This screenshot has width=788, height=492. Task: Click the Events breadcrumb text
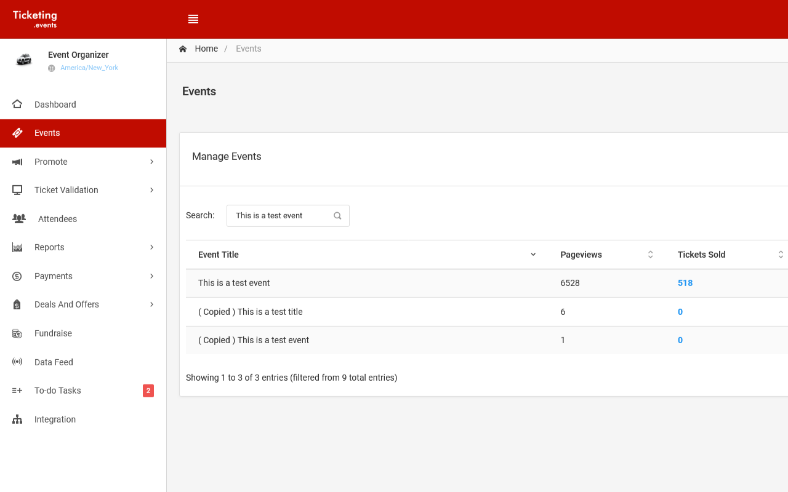click(249, 49)
